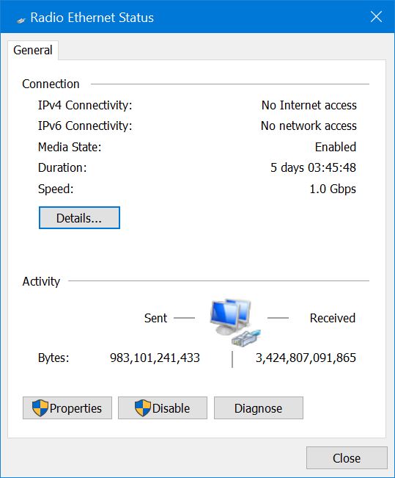395x478 pixels.
Task: Open adapter Properties with shield icon
Action: (x=67, y=408)
